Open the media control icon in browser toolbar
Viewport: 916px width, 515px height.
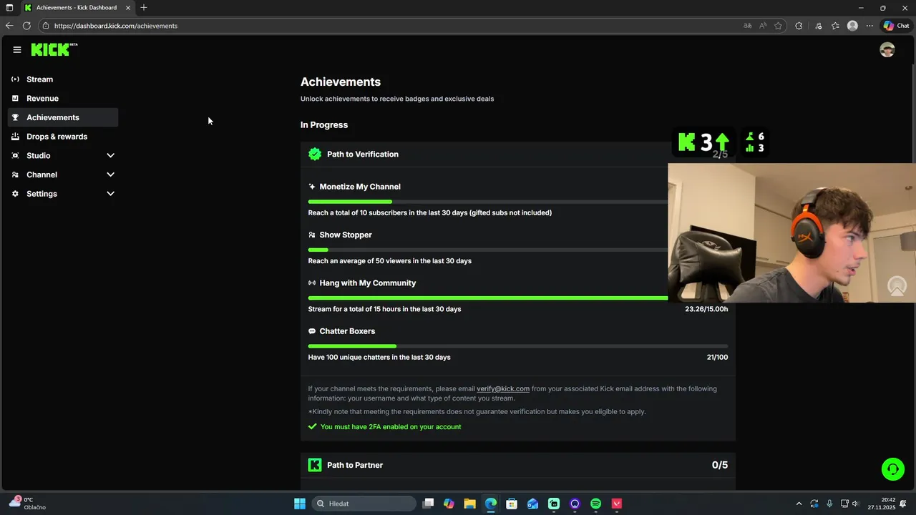(819, 26)
